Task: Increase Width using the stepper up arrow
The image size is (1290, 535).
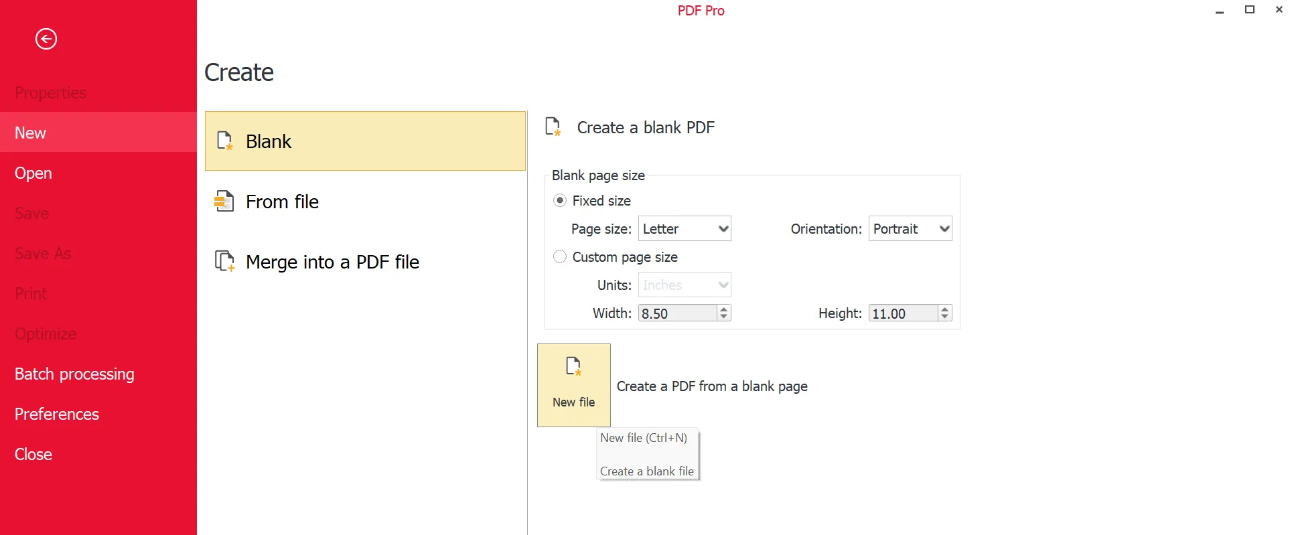Action: coord(723,309)
